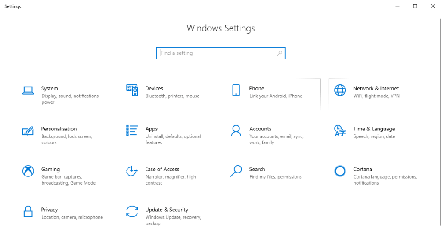Click the Accounts person icon
The height and width of the screenshot is (235, 441).
[236, 131]
